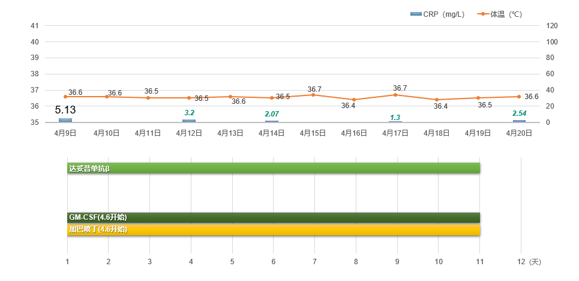Viewport: 579px width, 281px height.
Task: Select the CRP bar at 4月9日
Action: (x=65, y=120)
